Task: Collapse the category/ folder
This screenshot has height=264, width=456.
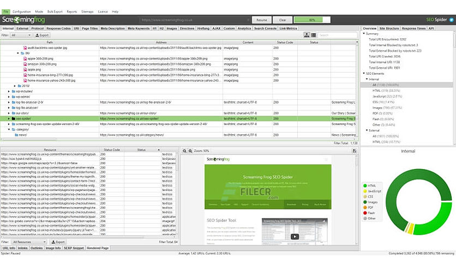Action: (x=9, y=129)
